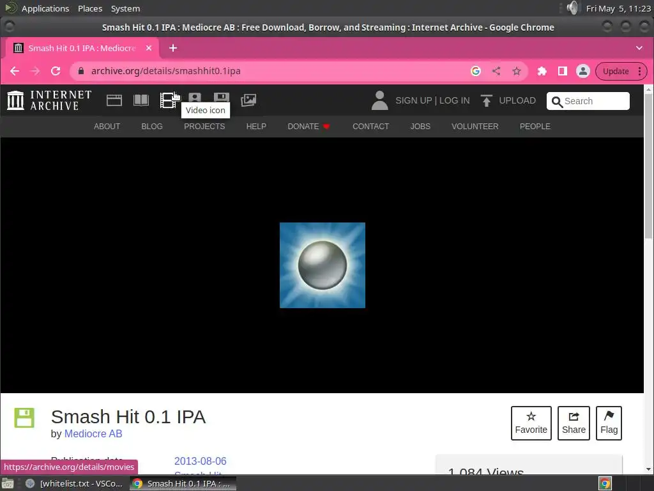Open the Software floppy icon in nav
This screenshot has width=654, height=491.
(x=221, y=98)
